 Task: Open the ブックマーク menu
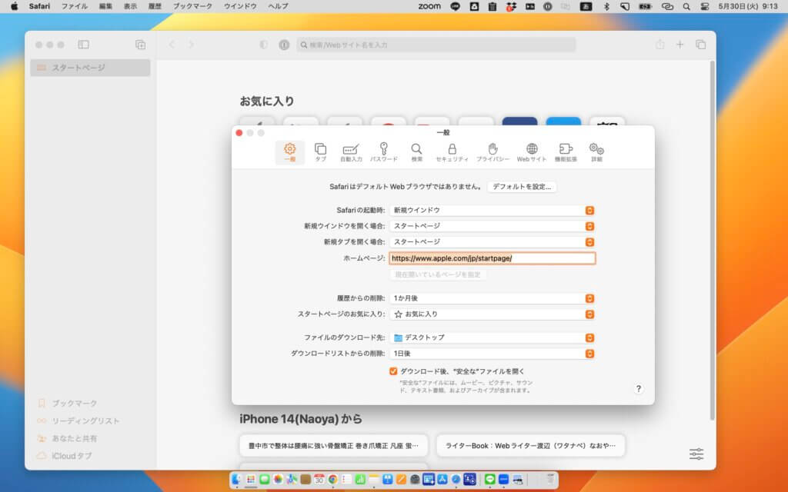192,6
